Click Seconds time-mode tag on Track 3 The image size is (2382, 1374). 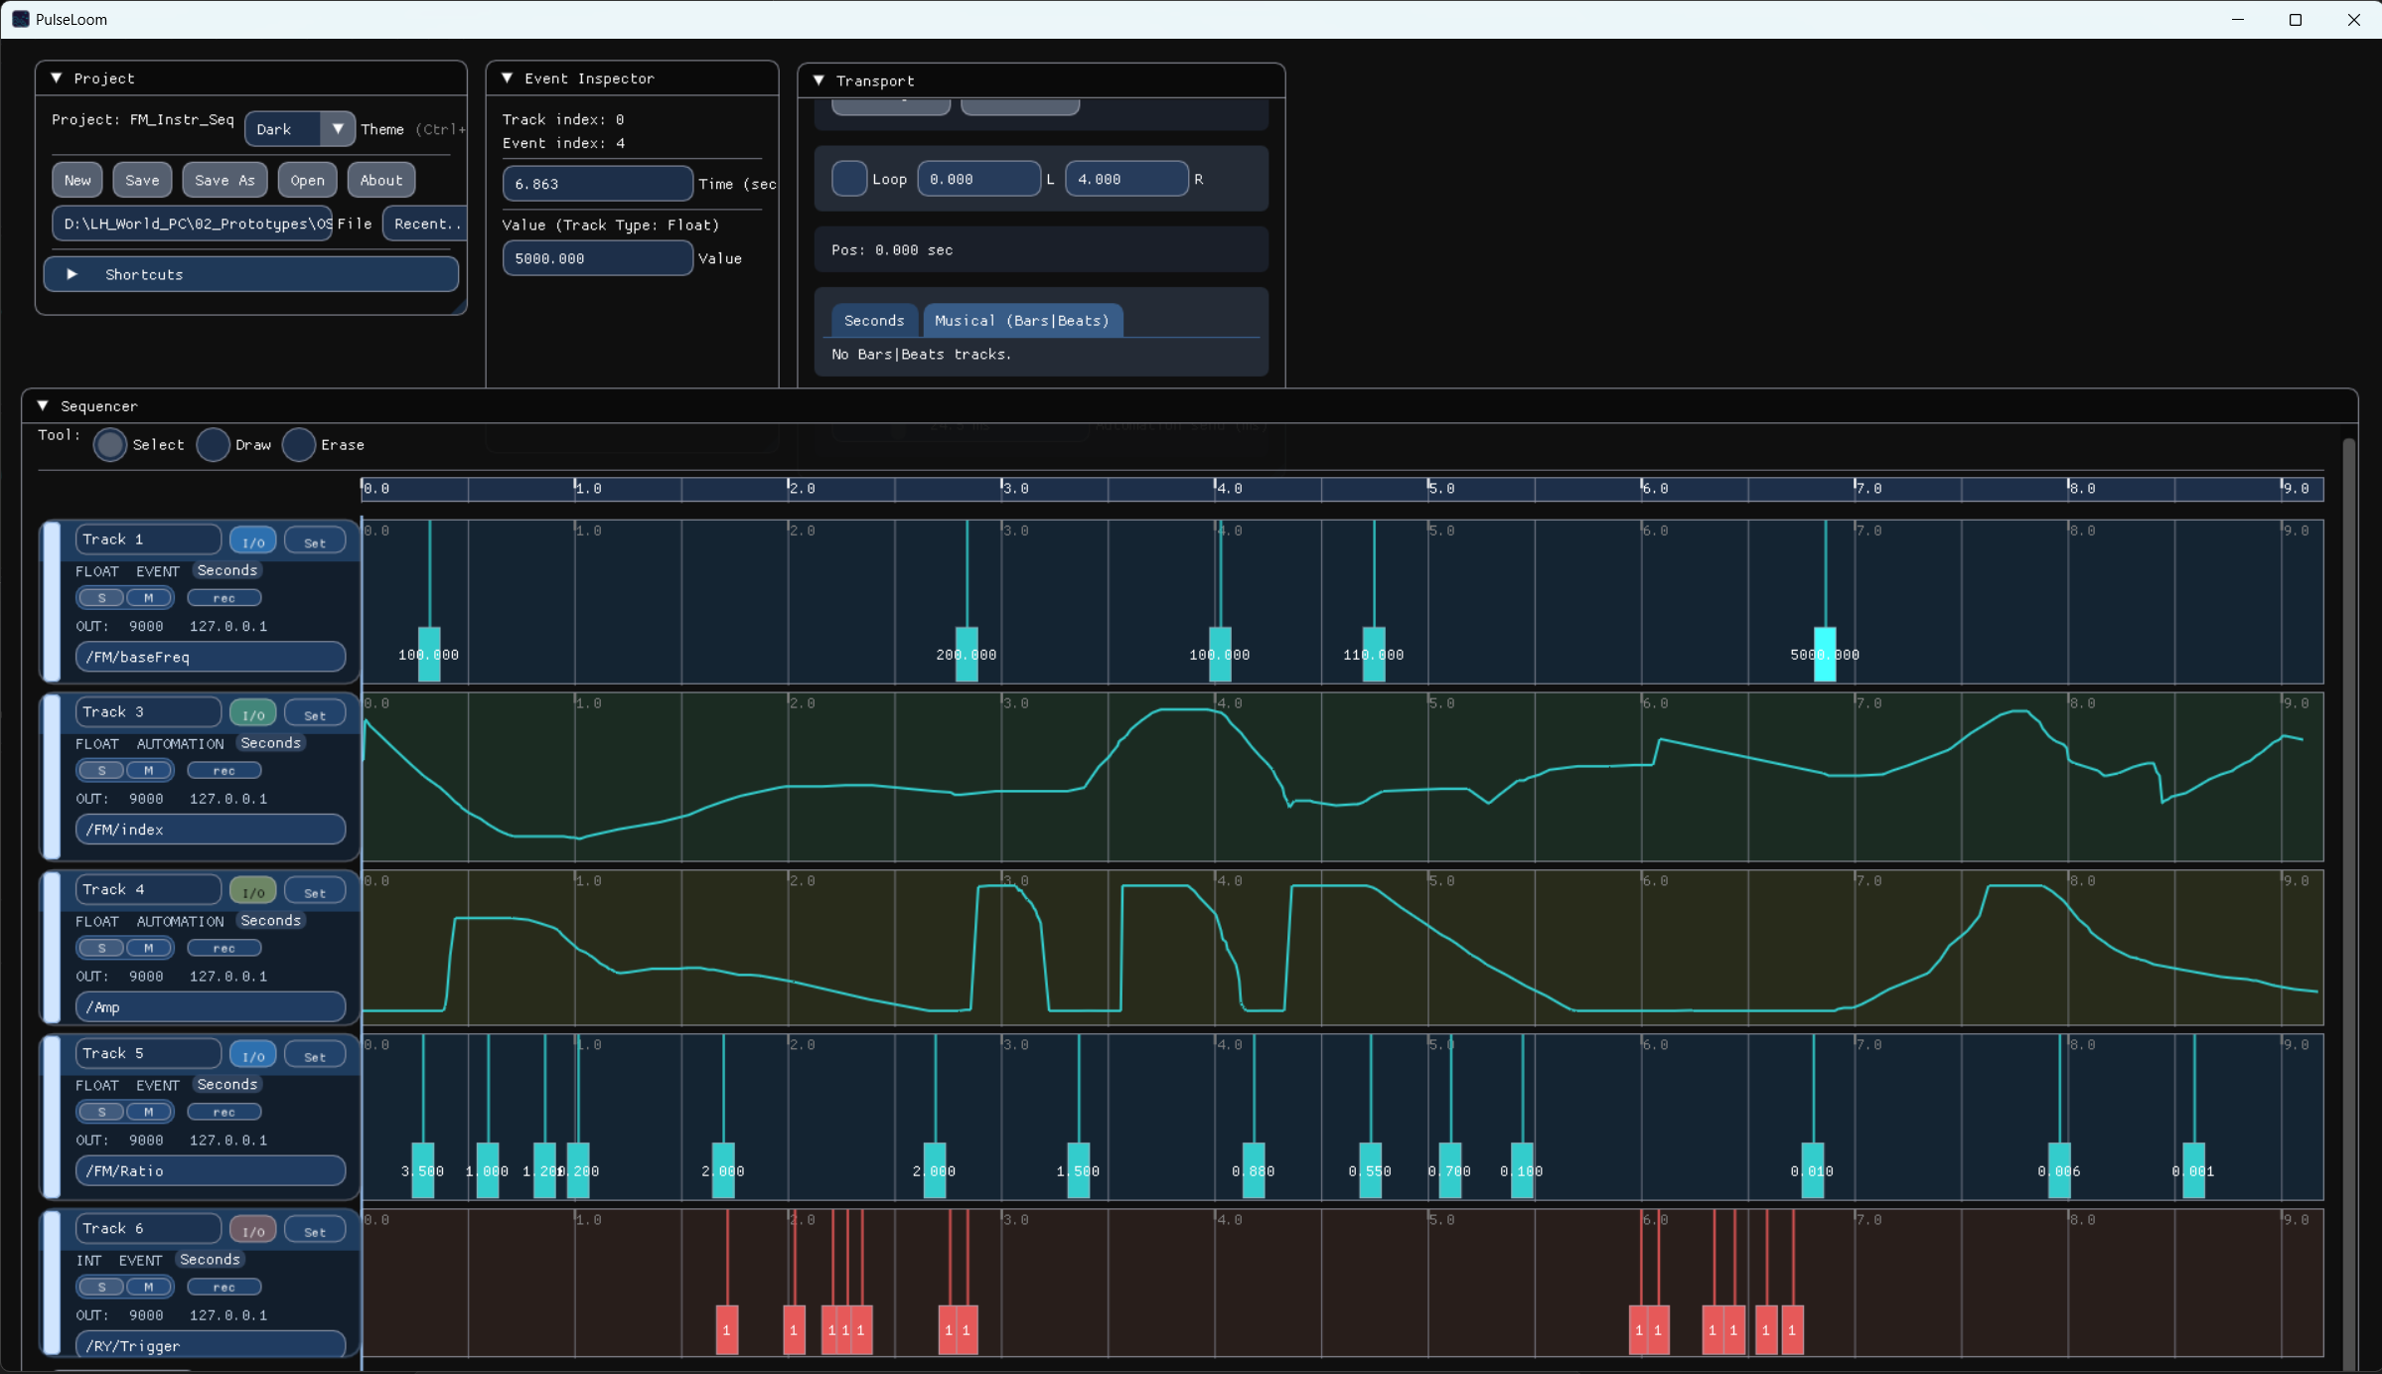point(270,743)
